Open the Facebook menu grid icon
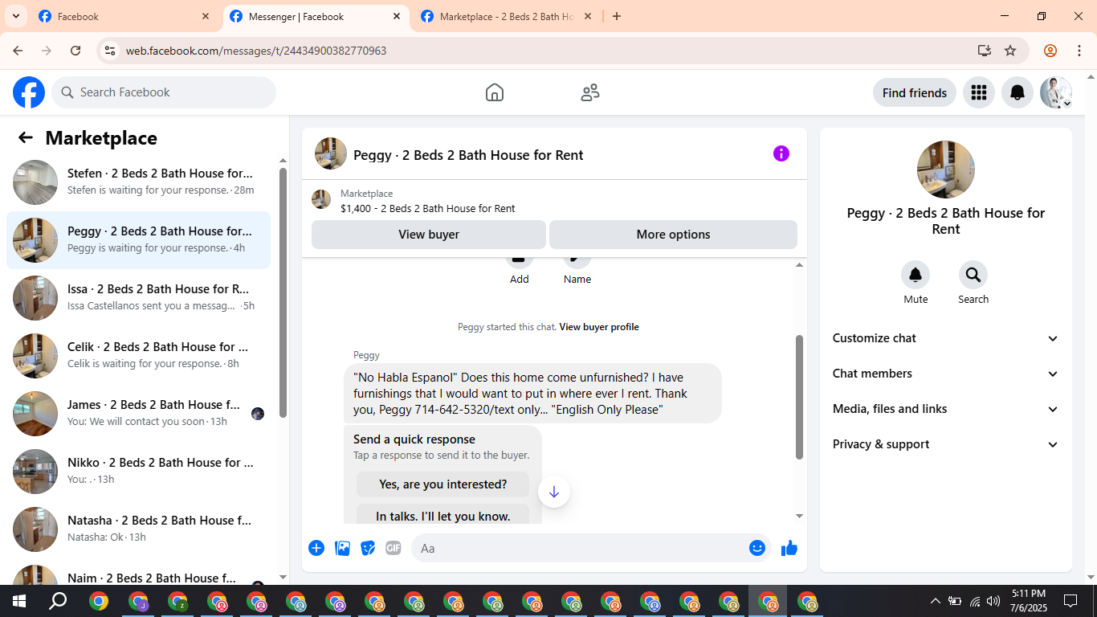The height and width of the screenshot is (617, 1097). click(978, 92)
